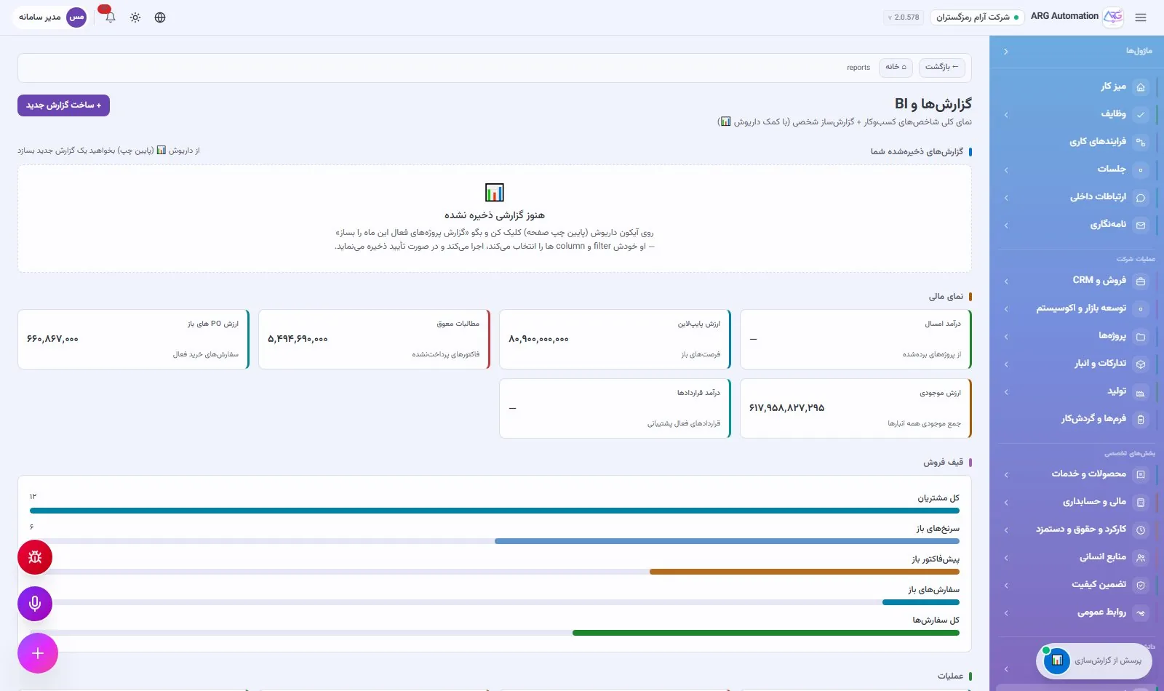Open the notifications bell
Viewport: 1164px width, 691px height.
click(110, 17)
